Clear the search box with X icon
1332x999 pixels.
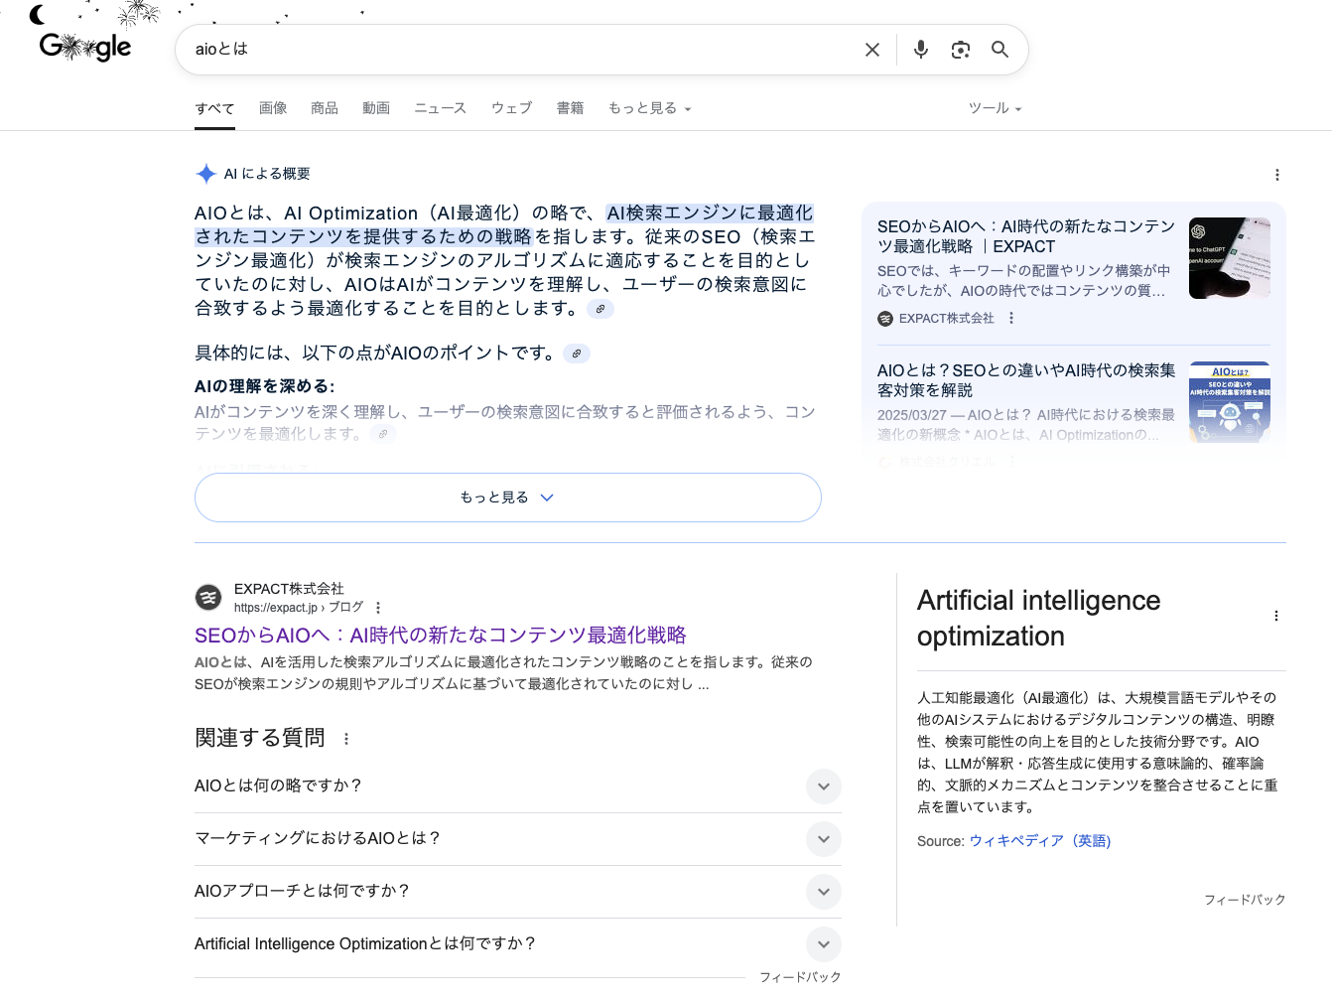(872, 50)
